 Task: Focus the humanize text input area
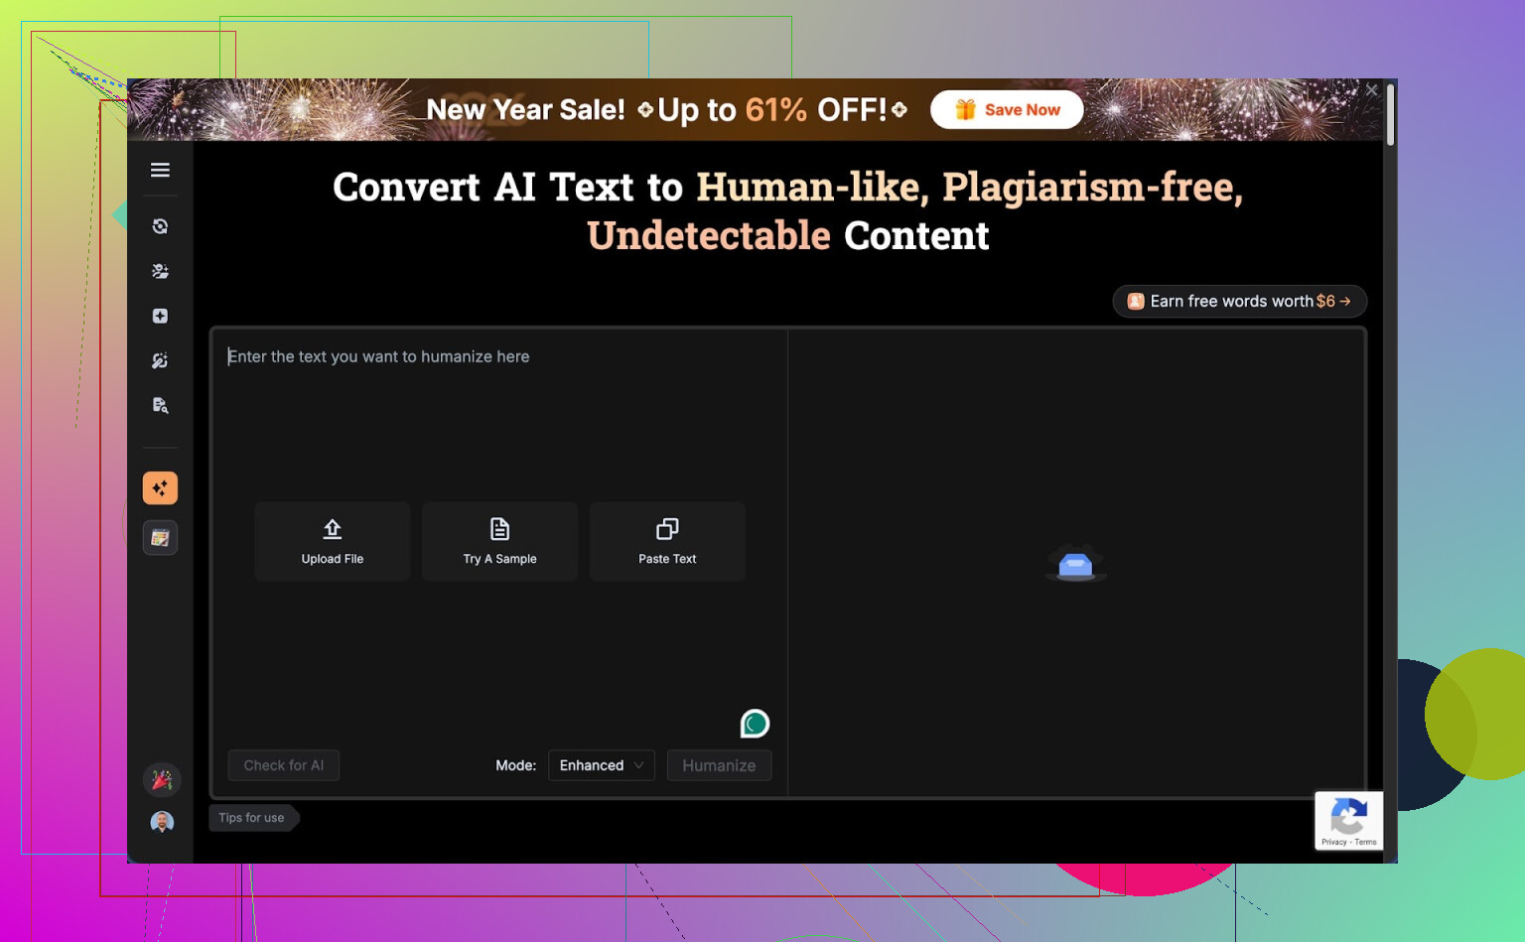coord(496,417)
